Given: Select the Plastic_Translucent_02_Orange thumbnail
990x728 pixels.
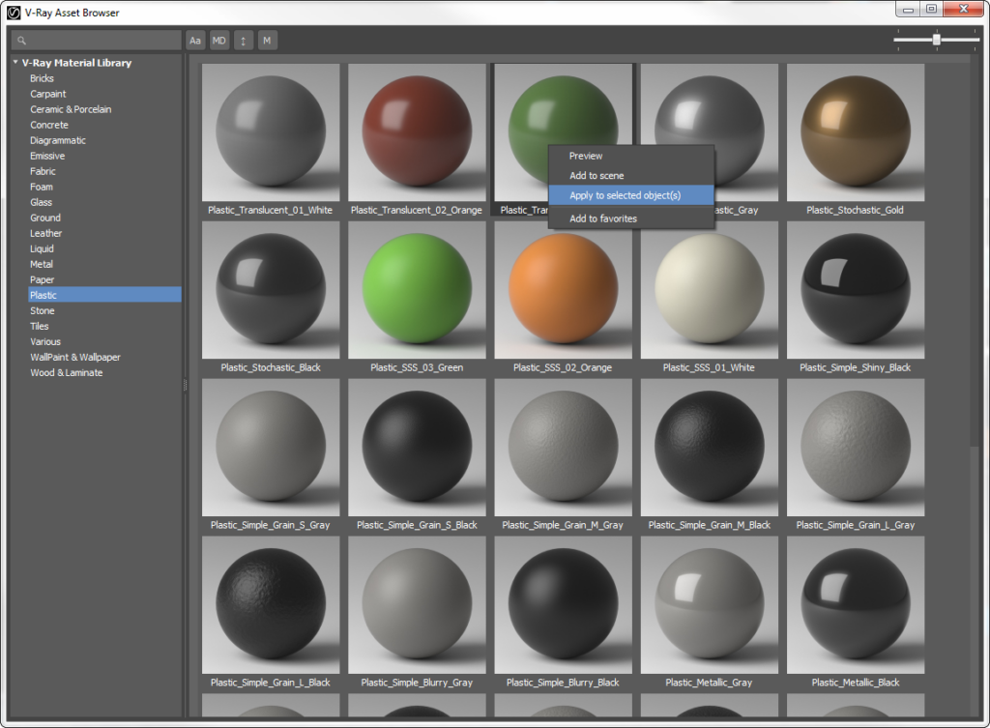Looking at the screenshot, I should pyautogui.click(x=417, y=132).
